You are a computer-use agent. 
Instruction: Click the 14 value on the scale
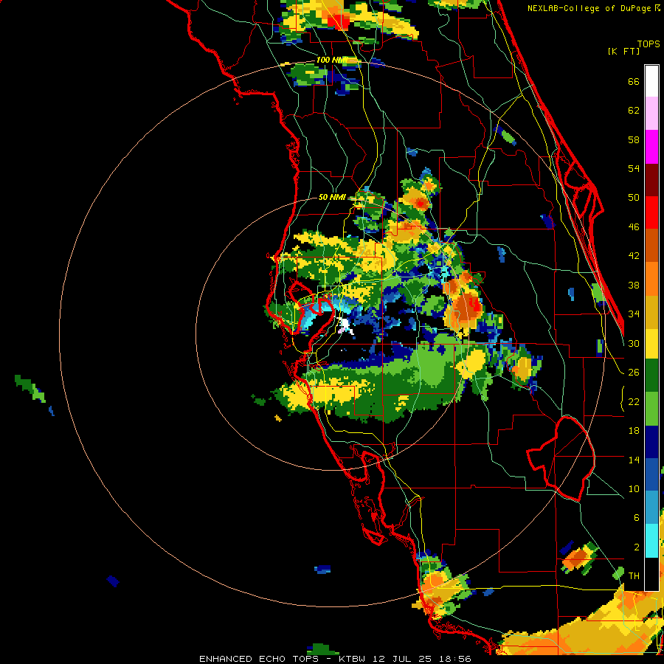coord(634,460)
